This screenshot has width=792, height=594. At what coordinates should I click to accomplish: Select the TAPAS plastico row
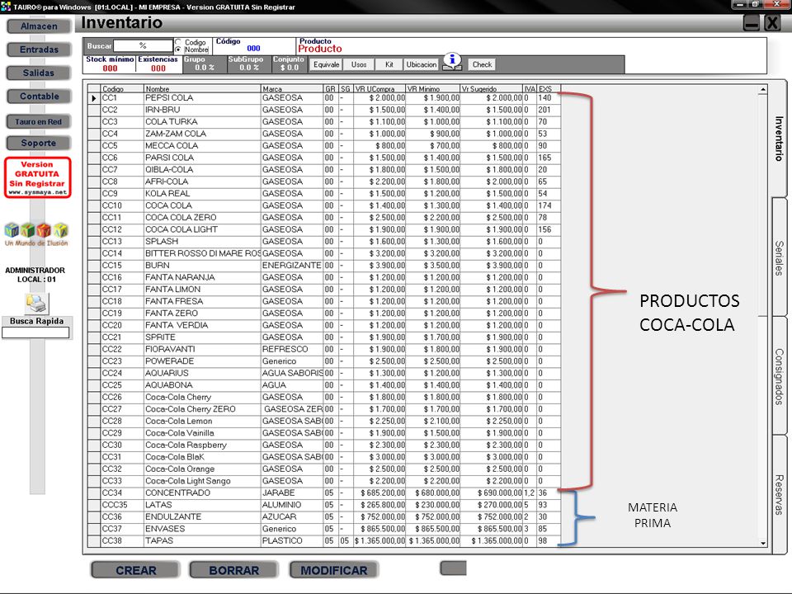[323, 541]
